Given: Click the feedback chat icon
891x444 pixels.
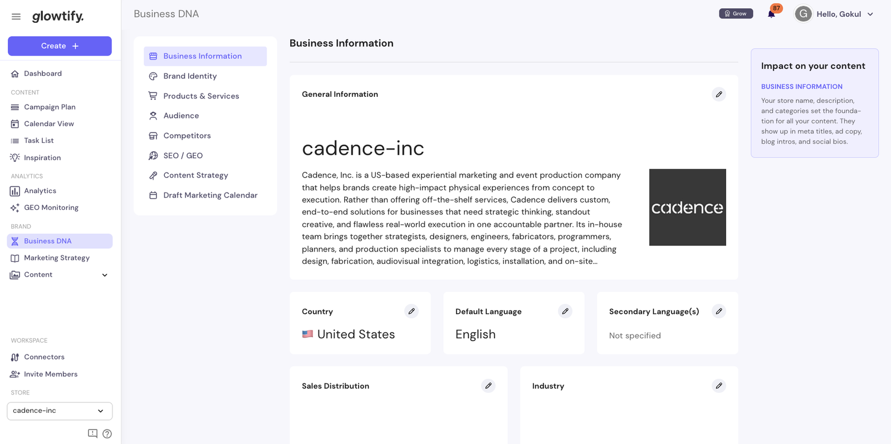Looking at the screenshot, I should pos(92,433).
